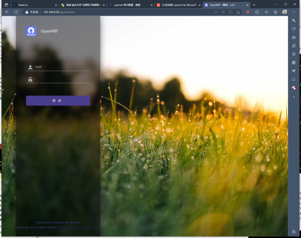The height and width of the screenshot is (238, 301).
Task: Refresh the current page
Action: tap(16, 12)
